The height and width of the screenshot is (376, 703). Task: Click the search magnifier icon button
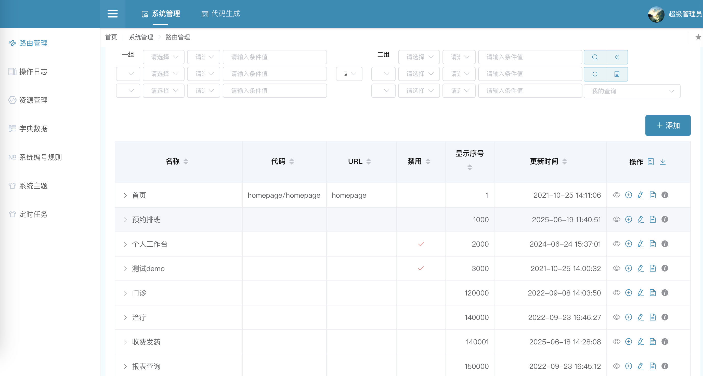595,57
